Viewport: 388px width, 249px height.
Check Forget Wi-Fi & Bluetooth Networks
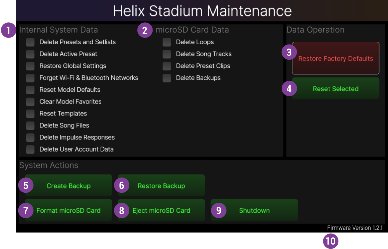pos(30,78)
